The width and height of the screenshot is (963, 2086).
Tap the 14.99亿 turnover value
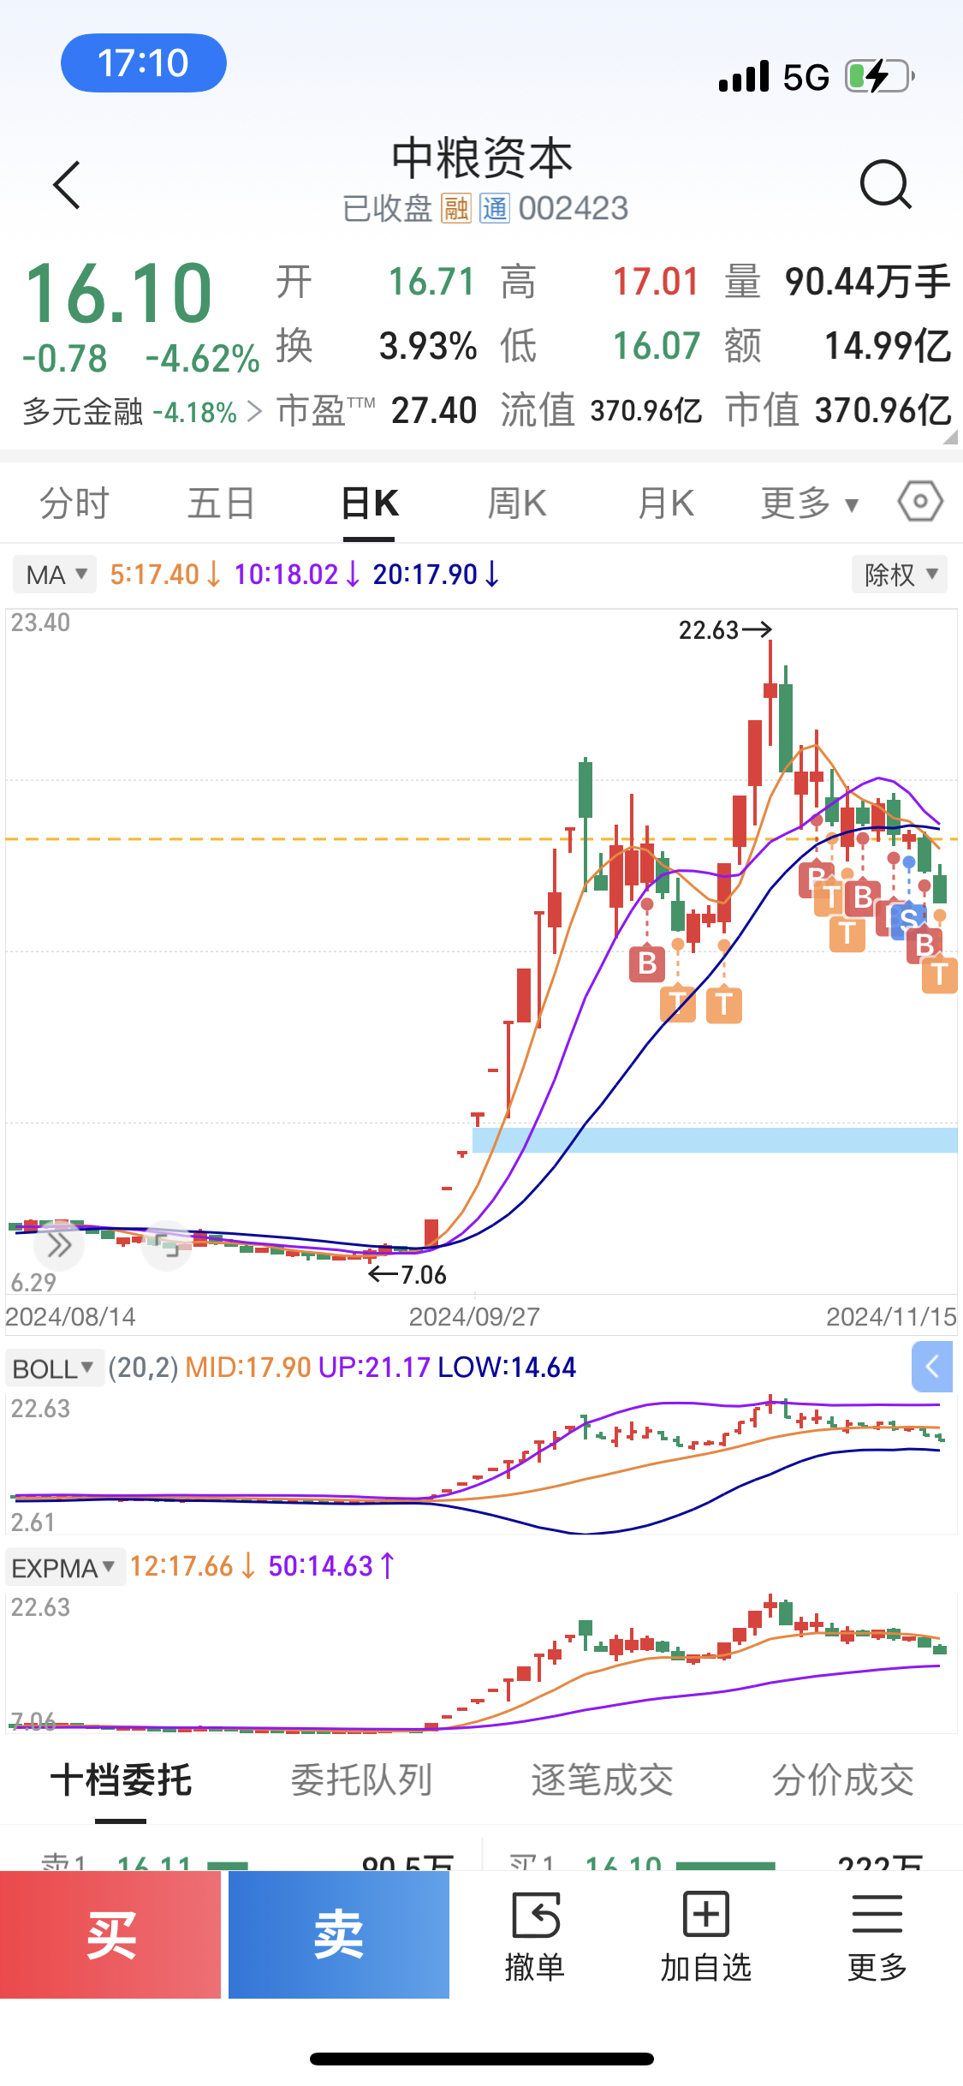(x=888, y=347)
